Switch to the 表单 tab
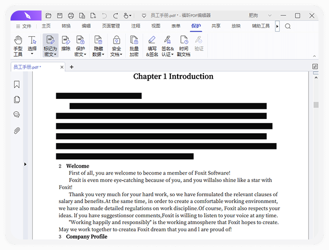 [176, 26]
